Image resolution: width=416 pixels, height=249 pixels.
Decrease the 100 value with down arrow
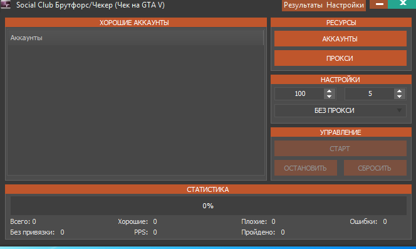coord(330,96)
